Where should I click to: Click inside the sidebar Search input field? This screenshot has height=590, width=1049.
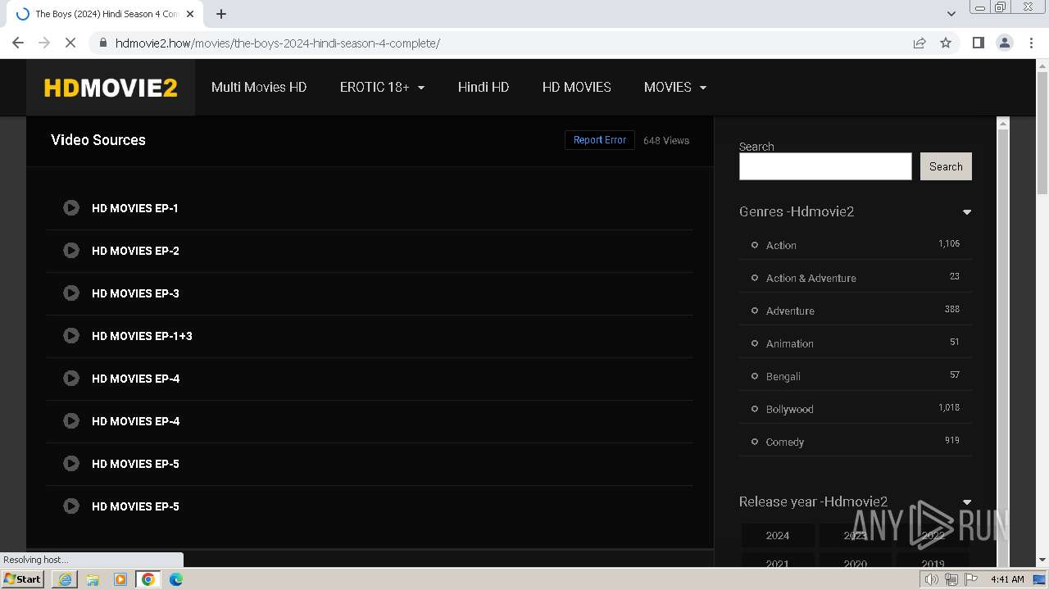click(825, 166)
